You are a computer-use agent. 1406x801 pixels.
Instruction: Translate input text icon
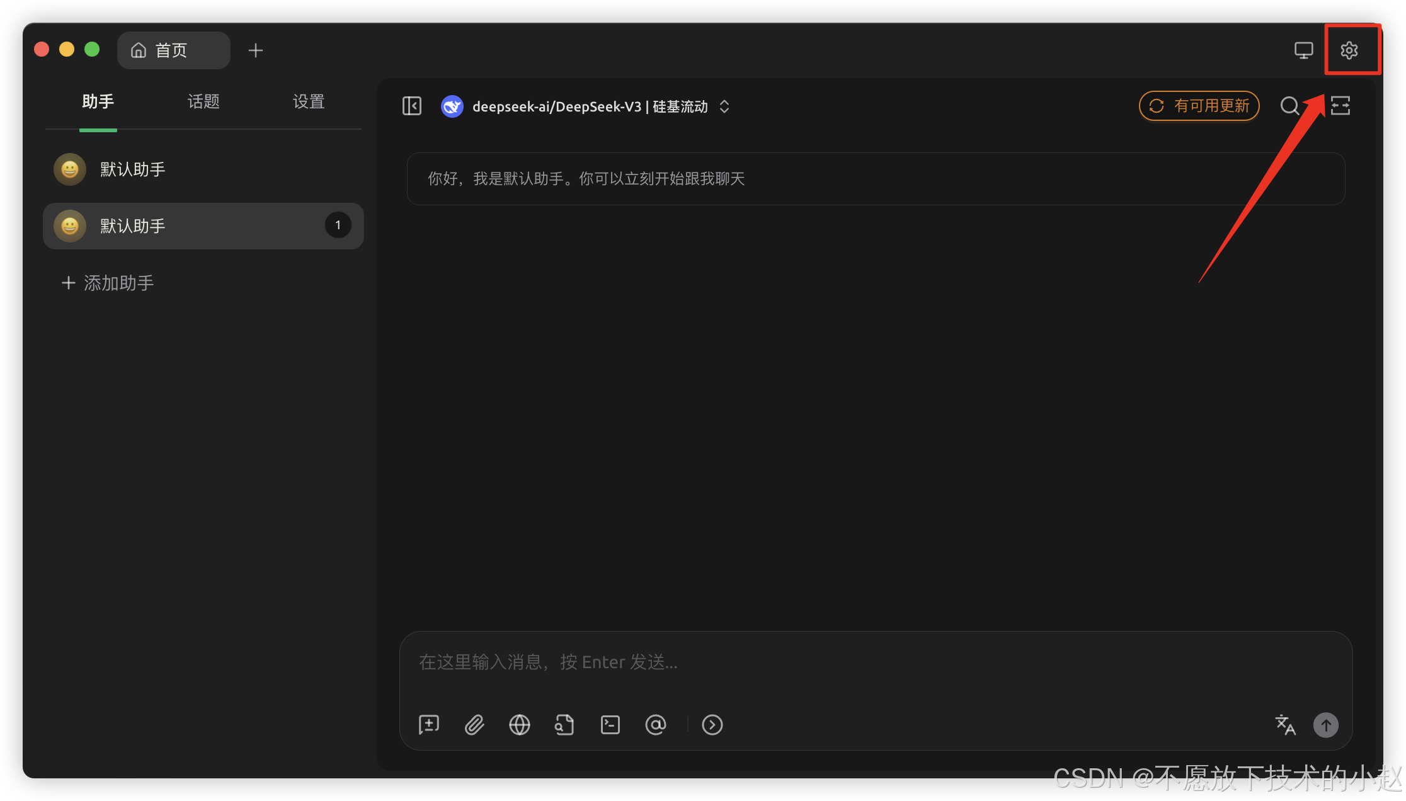(x=1285, y=725)
